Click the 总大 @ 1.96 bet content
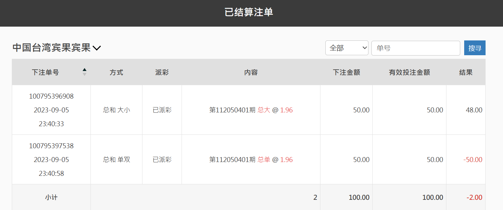This screenshot has width=503, height=210. [x=275, y=110]
